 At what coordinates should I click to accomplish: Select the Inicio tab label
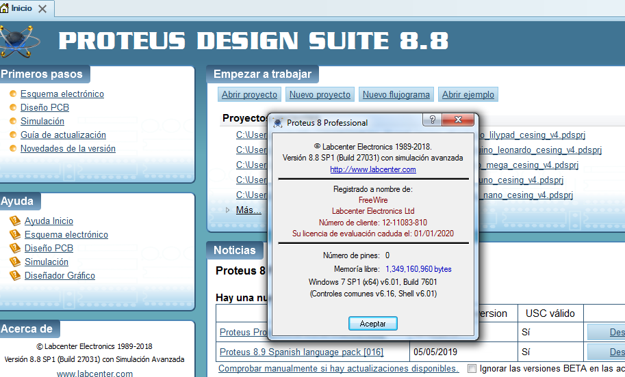[21, 8]
